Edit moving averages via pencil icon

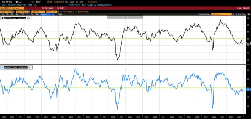73,12
